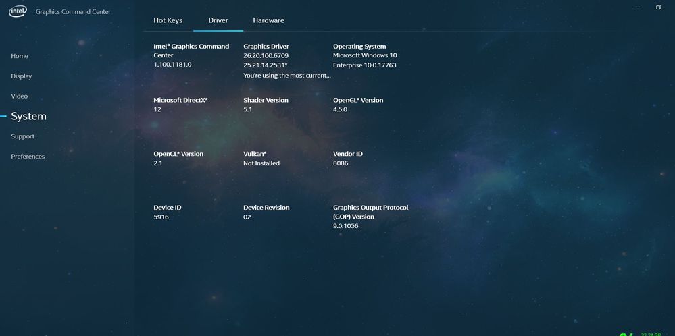Minimize the Graphics Command Center window
Viewport: 675px width, 336px height.
[x=638, y=7]
